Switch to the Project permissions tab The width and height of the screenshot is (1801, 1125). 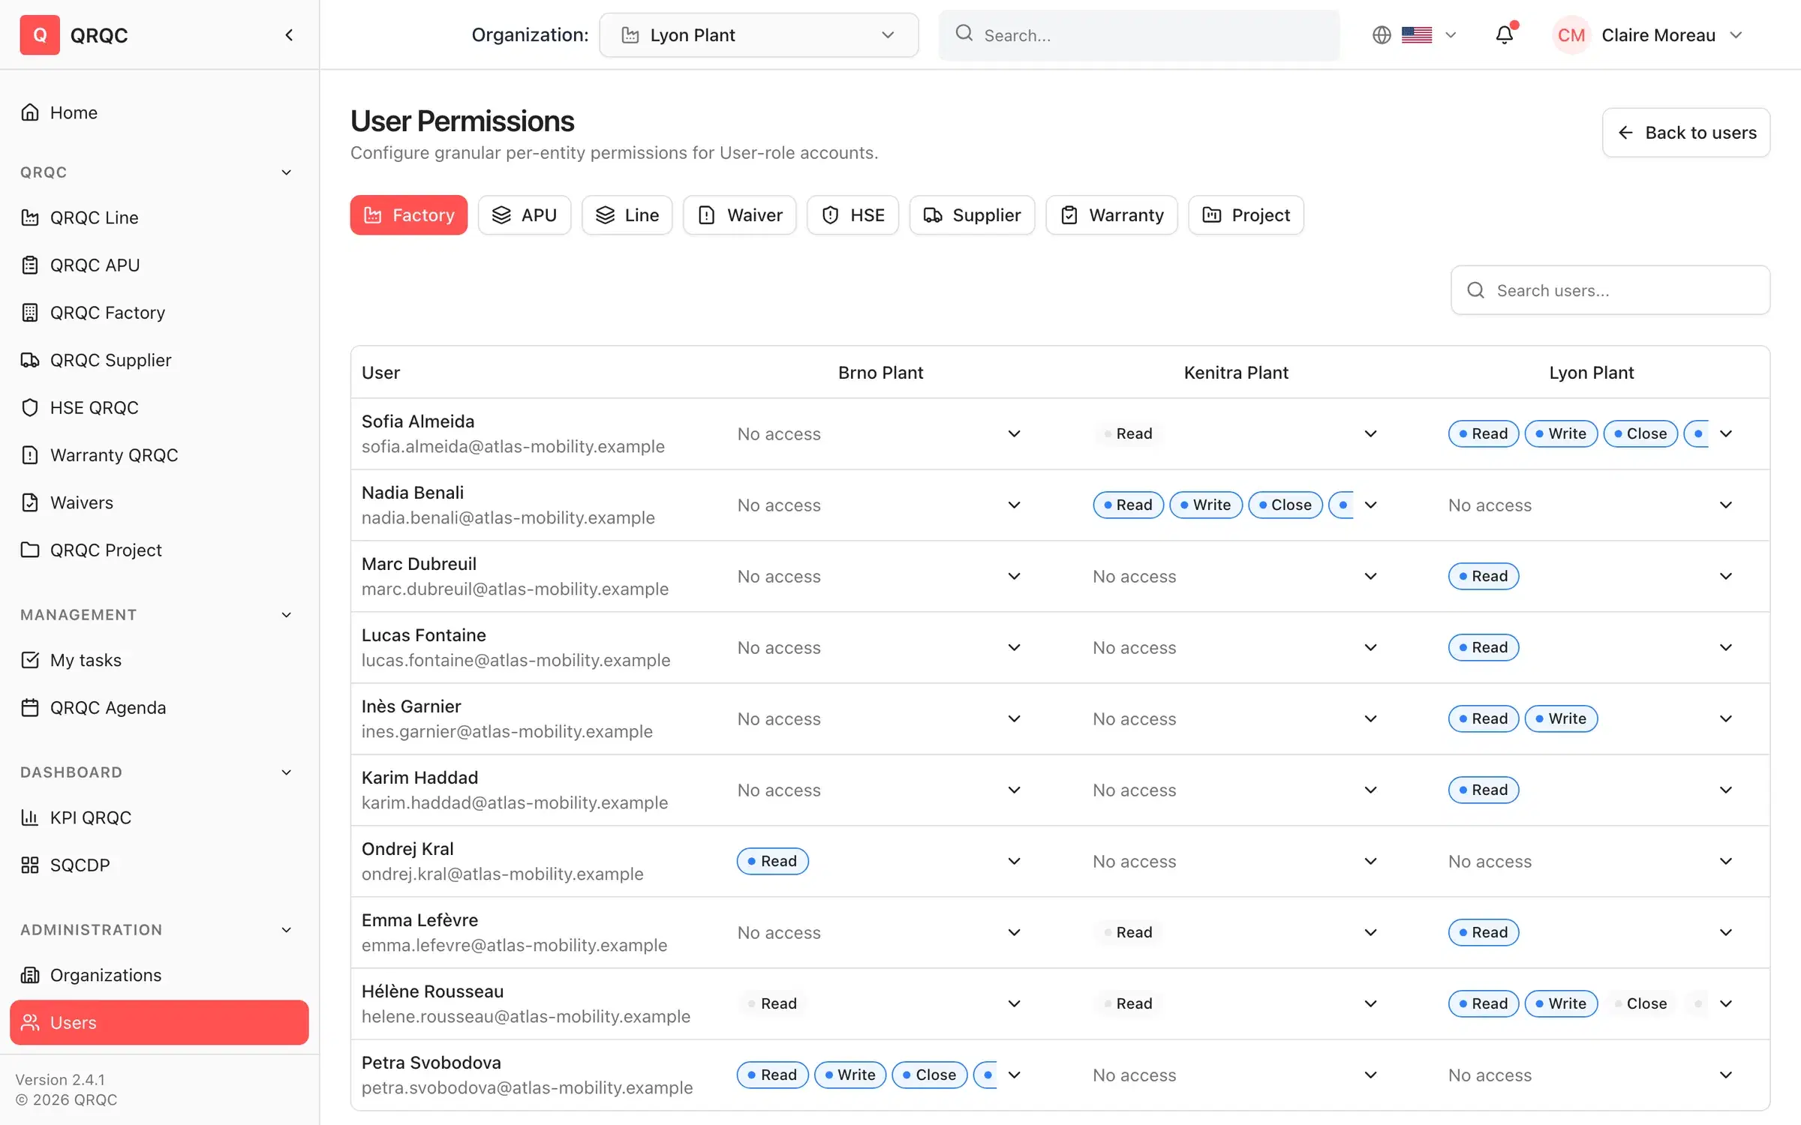point(1246,215)
